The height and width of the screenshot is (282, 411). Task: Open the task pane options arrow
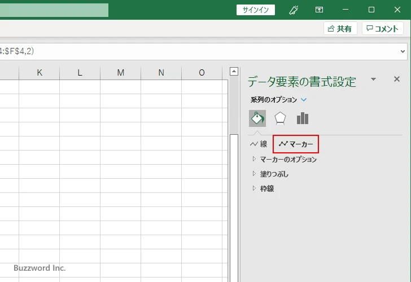374,79
